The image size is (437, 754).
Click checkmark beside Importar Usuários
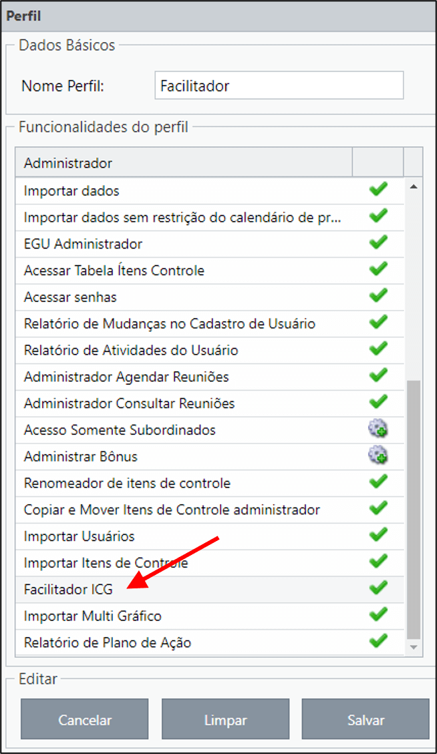[378, 534]
